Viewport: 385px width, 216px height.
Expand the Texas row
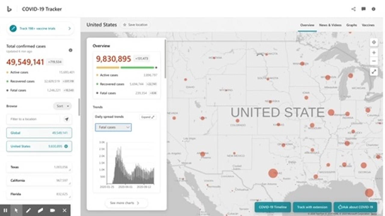point(39,167)
